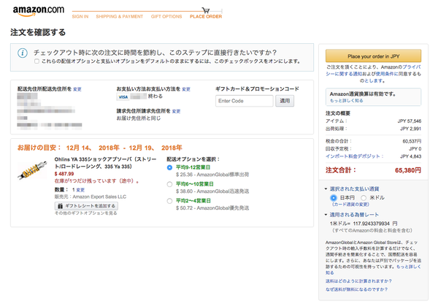Click the JPY 4,843 import deposit amount
This screenshot has height=304, width=438.
(410, 156)
